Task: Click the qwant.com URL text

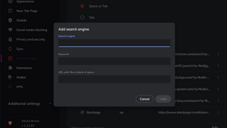Action: (x=192, y=89)
